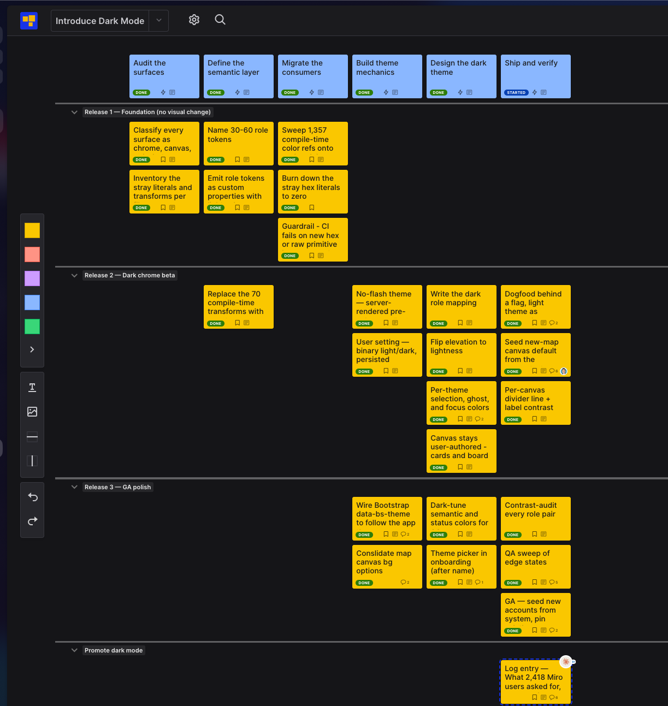Viewport: 668px width, 706px height.
Task: Select the salmon red color swatch
Action: point(32,254)
